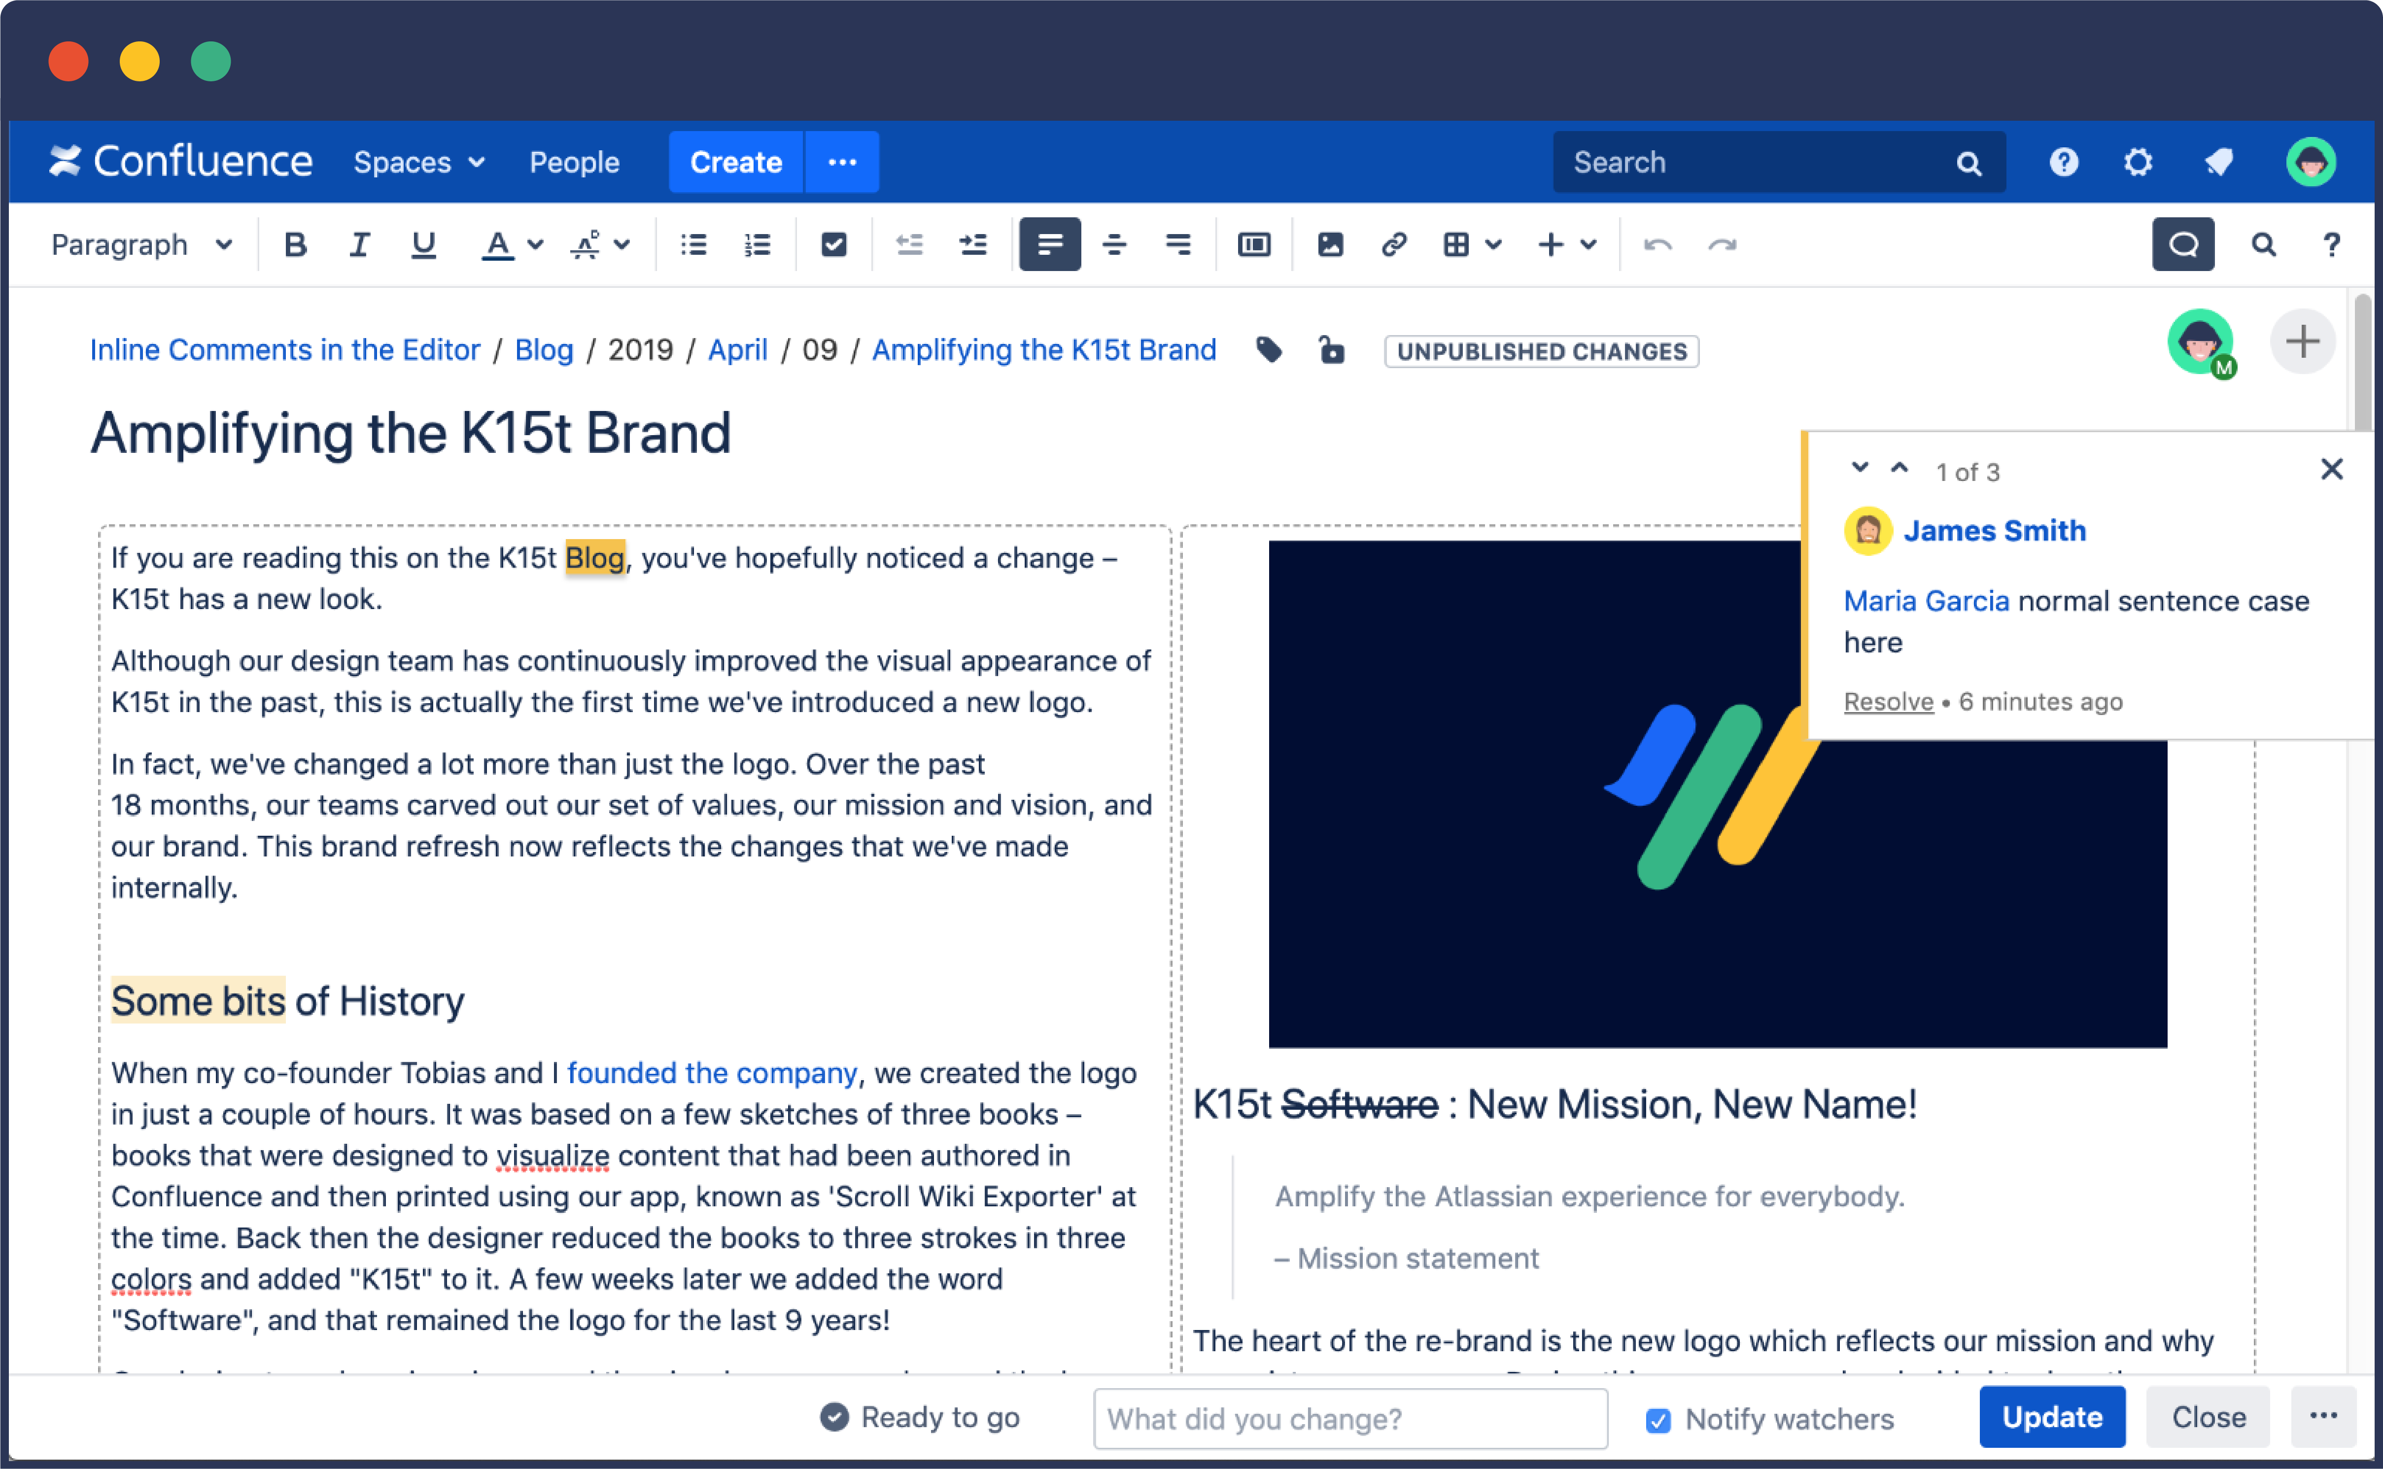
Task: Align text left
Action: (1050, 245)
